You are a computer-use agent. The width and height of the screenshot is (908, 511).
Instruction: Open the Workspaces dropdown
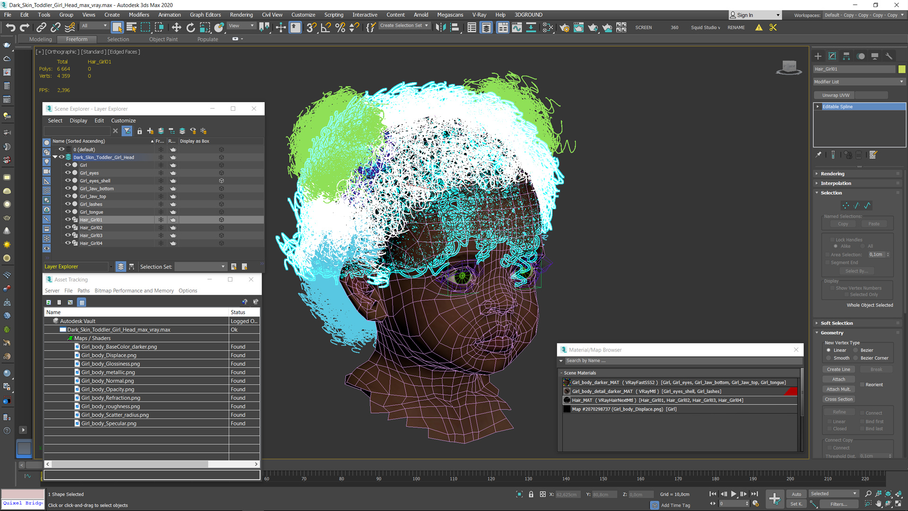tap(863, 15)
